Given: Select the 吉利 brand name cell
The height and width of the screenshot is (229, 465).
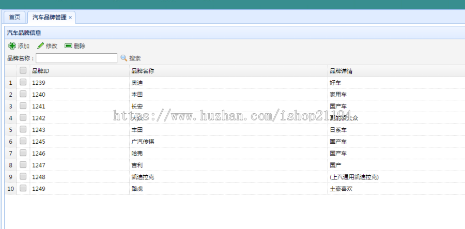Looking at the screenshot, I should [x=228, y=165].
